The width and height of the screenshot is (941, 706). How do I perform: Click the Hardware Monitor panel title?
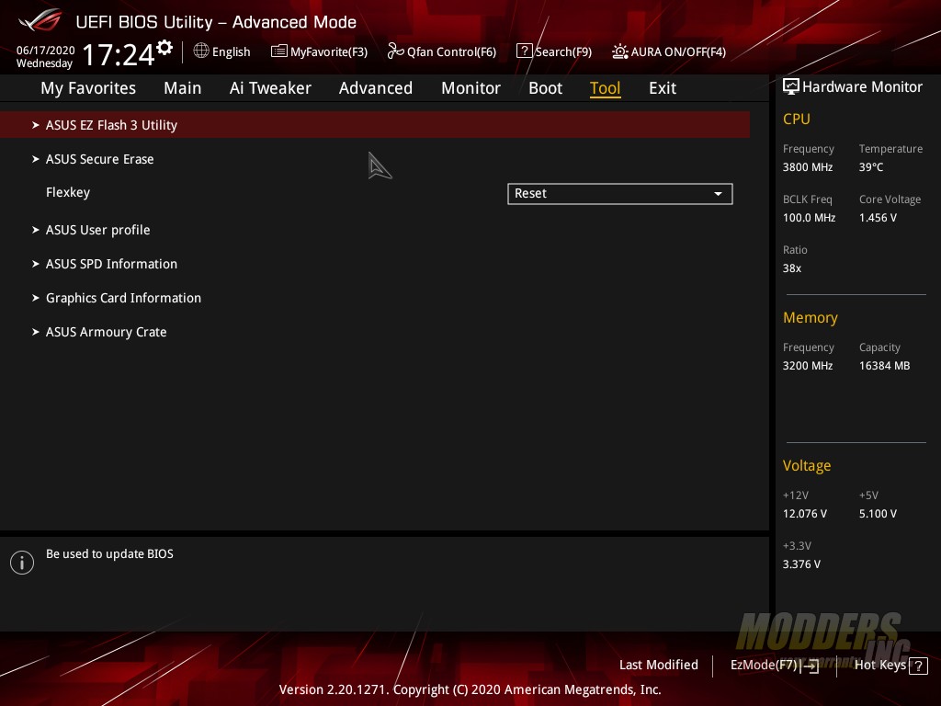click(x=862, y=87)
